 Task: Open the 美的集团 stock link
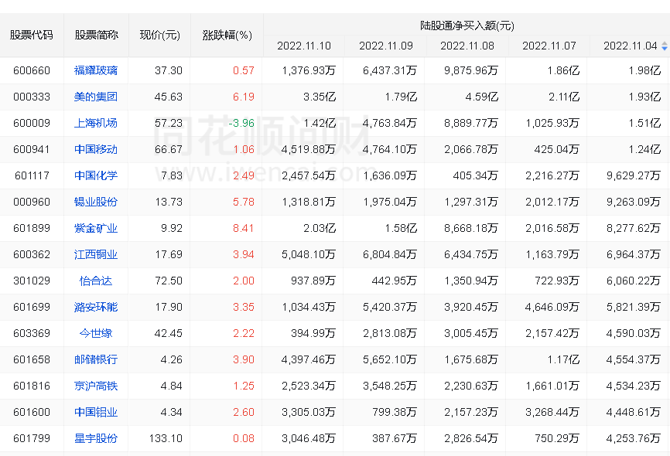pyautogui.click(x=96, y=97)
